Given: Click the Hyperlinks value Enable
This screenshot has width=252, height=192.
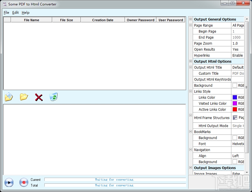Looking at the screenshot, I should click(x=238, y=56).
